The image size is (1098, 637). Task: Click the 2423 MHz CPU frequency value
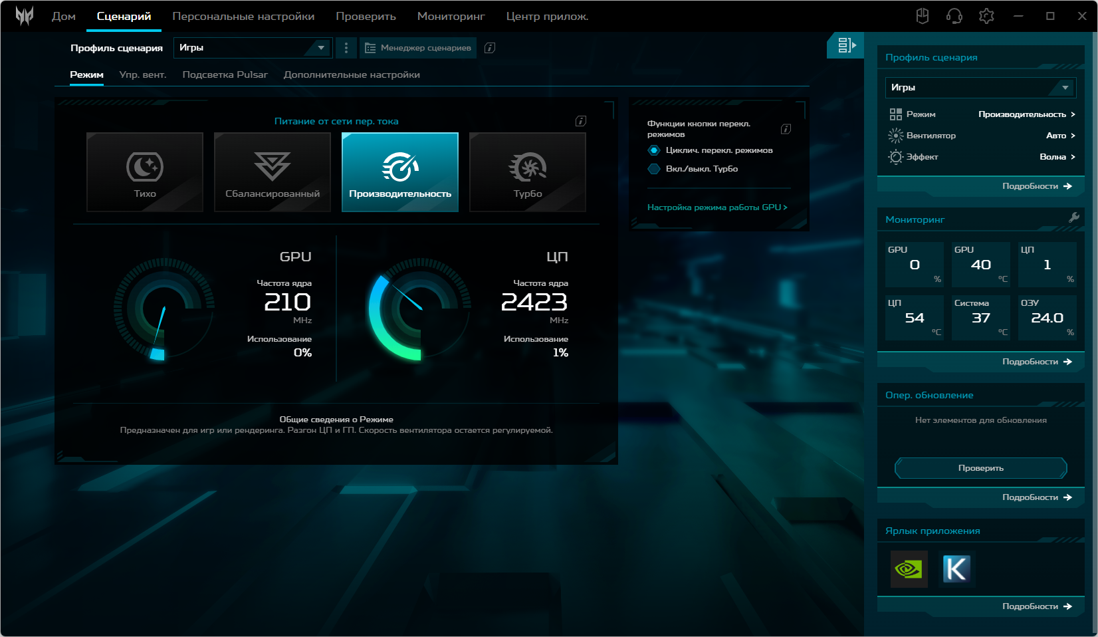tap(534, 303)
